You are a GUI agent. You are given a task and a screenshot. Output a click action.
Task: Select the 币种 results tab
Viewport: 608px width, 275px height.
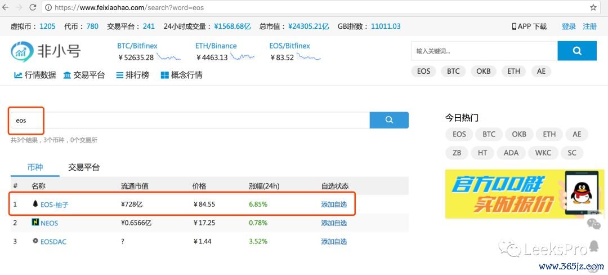pyautogui.click(x=35, y=167)
